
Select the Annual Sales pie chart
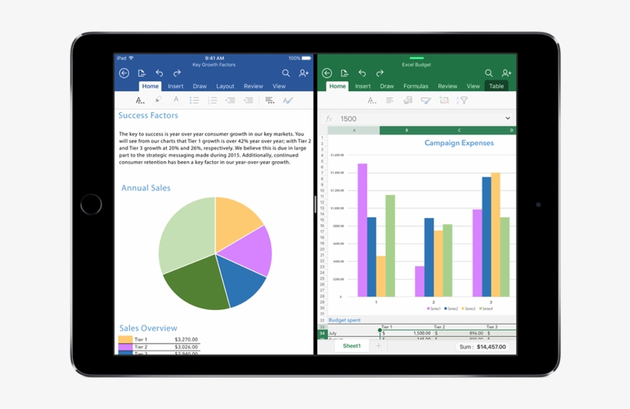click(215, 253)
